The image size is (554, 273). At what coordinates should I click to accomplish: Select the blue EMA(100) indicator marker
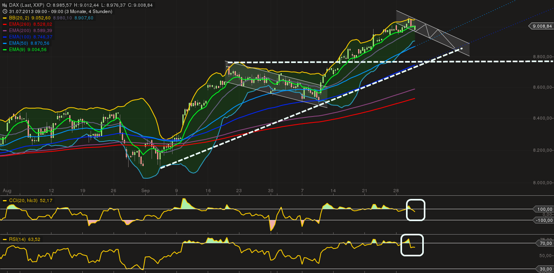coord(4,36)
